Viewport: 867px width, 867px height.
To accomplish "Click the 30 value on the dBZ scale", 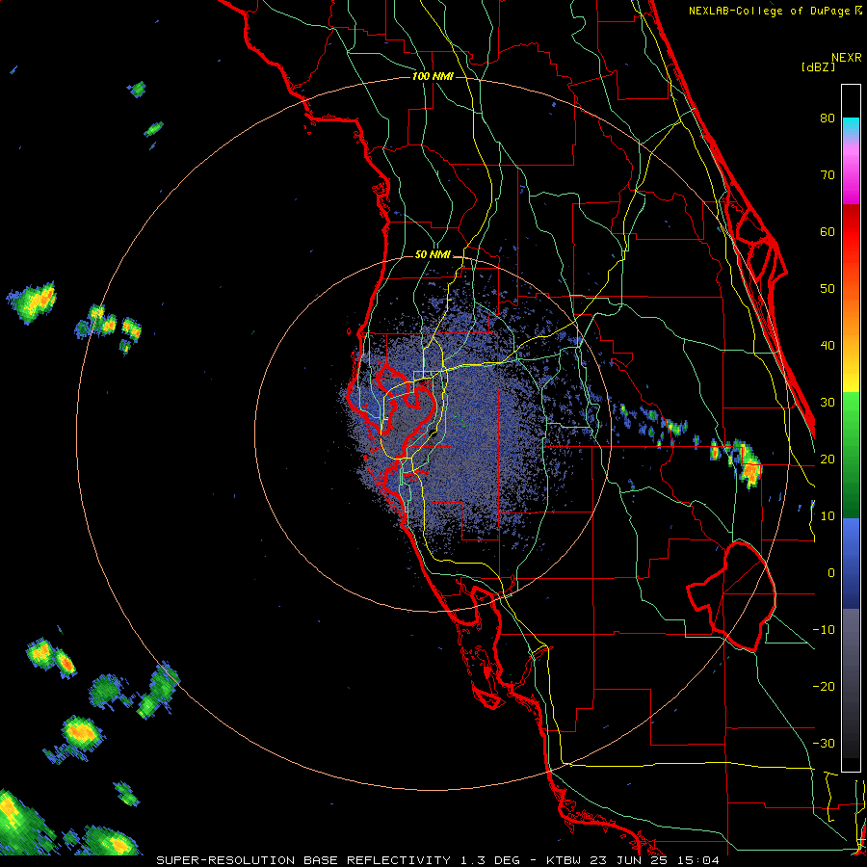I will click(828, 403).
